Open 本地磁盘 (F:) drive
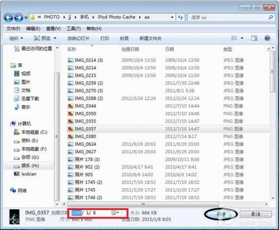The width and height of the screenshot is (279, 230). pyautogui.click(x=30, y=149)
